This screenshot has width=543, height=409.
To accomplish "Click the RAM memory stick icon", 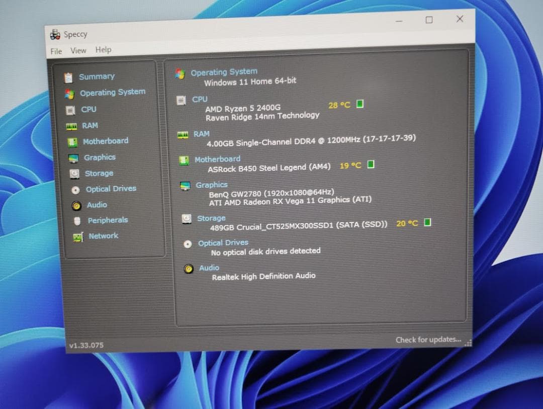I will click(x=70, y=125).
